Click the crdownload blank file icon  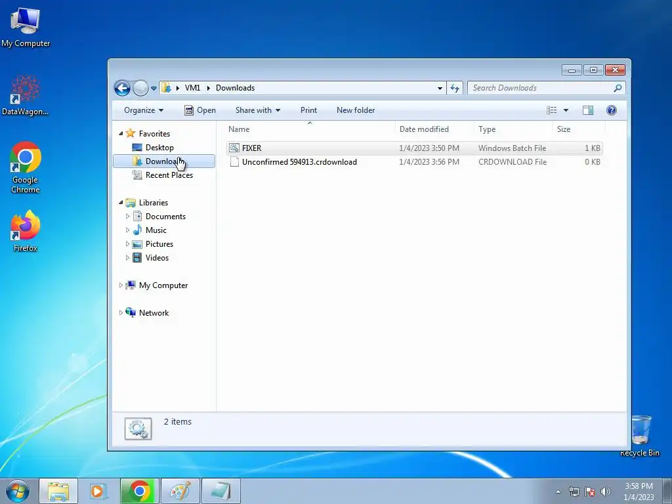coord(234,161)
